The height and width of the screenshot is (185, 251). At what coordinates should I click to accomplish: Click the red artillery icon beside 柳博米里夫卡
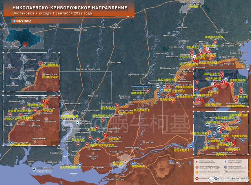coord(148,91)
